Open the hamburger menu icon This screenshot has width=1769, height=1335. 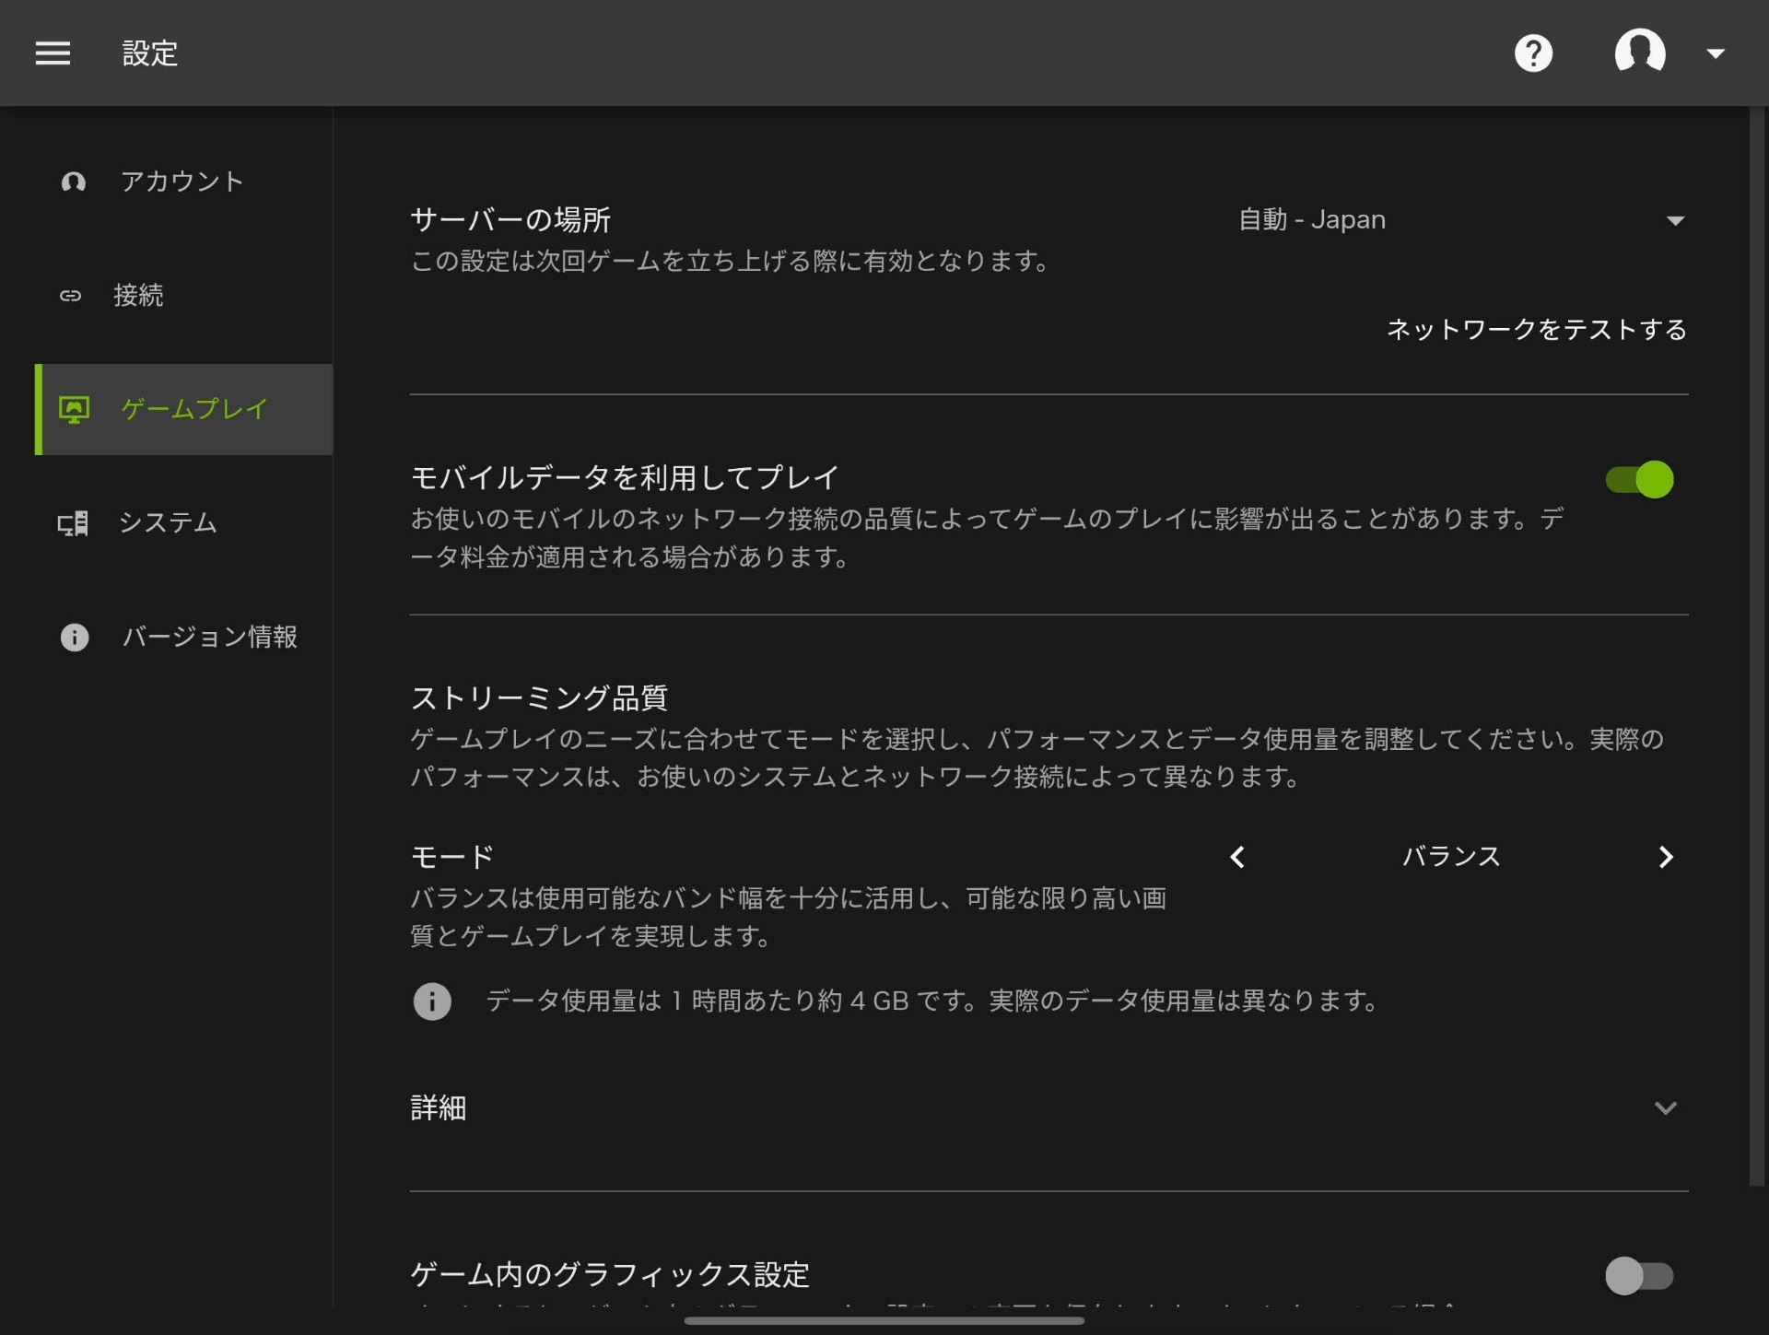[x=53, y=53]
